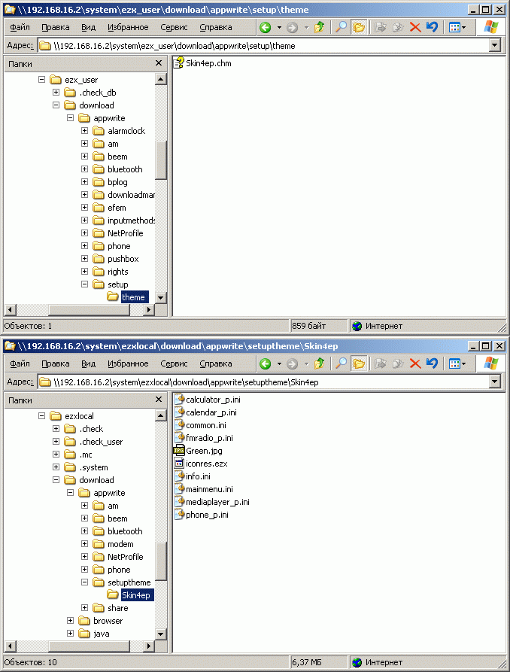Select ezxlocal folder in tree
The image size is (510, 672).
pos(79,416)
